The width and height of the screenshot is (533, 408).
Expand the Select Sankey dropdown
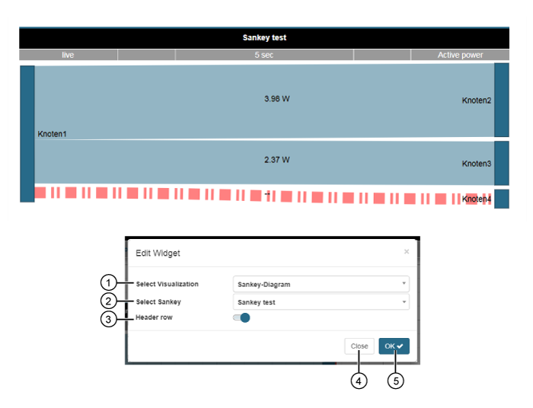[321, 302]
